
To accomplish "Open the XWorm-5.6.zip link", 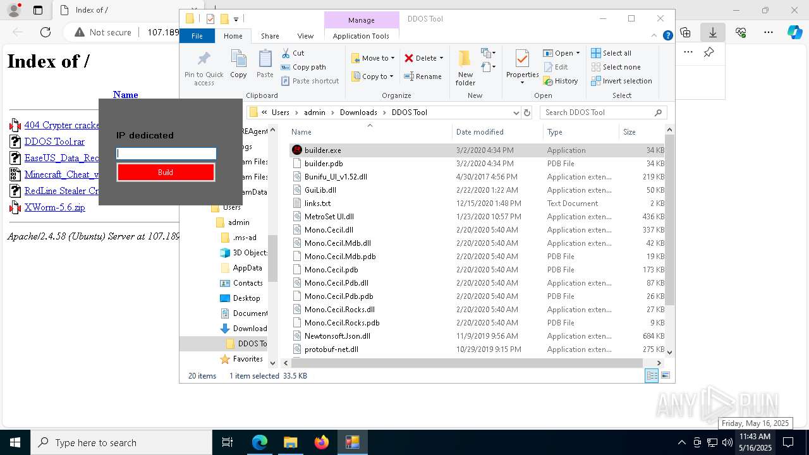I will pyautogui.click(x=54, y=207).
